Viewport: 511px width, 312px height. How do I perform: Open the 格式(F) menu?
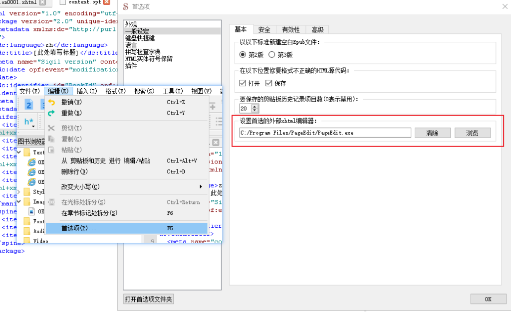(115, 91)
